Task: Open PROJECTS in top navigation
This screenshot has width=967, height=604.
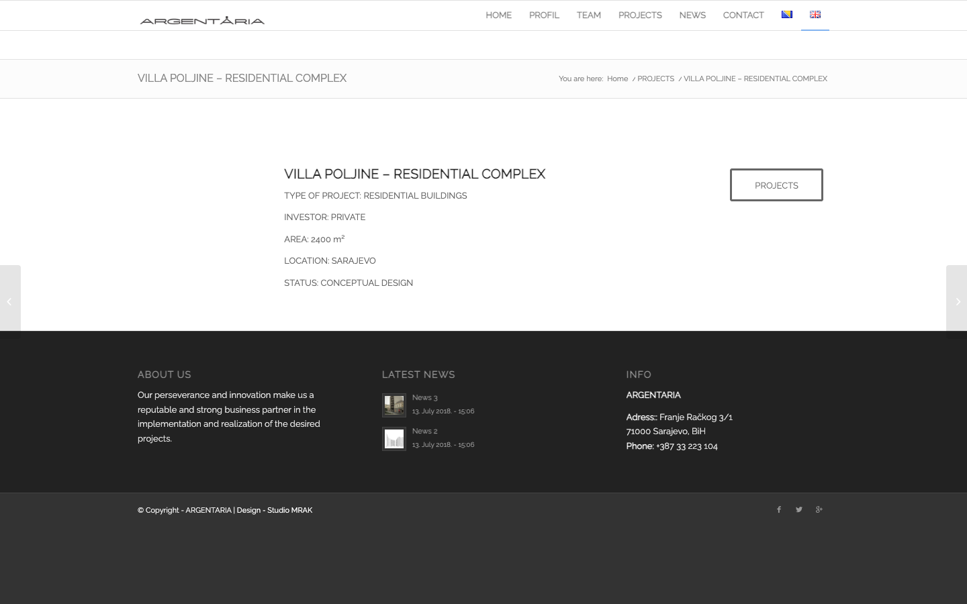Action: click(x=640, y=15)
